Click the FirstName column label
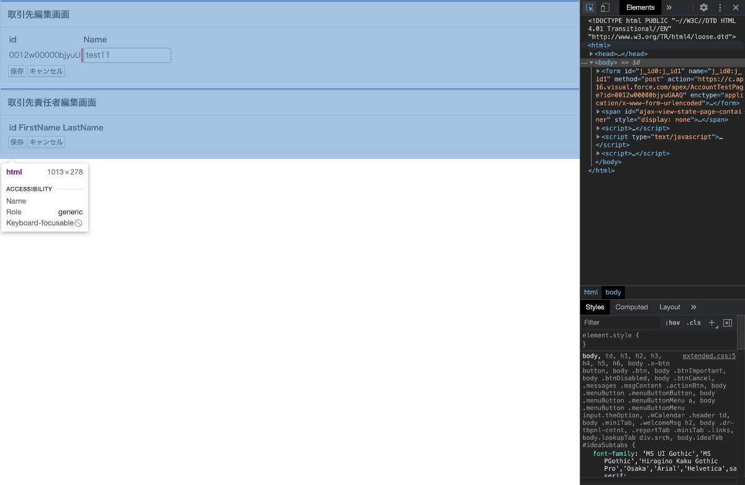This screenshot has width=745, height=485. pos(40,127)
